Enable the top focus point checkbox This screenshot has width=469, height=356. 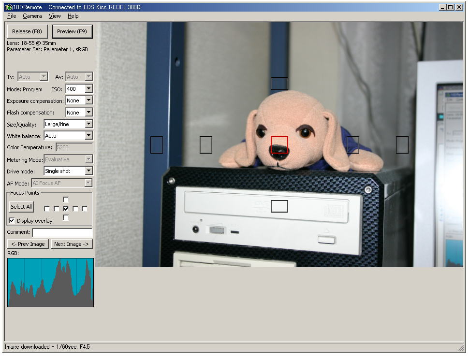(x=66, y=199)
